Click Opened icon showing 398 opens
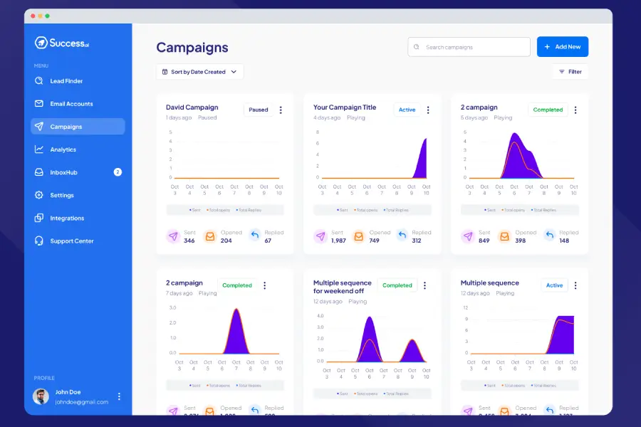This screenshot has width=641, height=427. (x=505, y=236)
